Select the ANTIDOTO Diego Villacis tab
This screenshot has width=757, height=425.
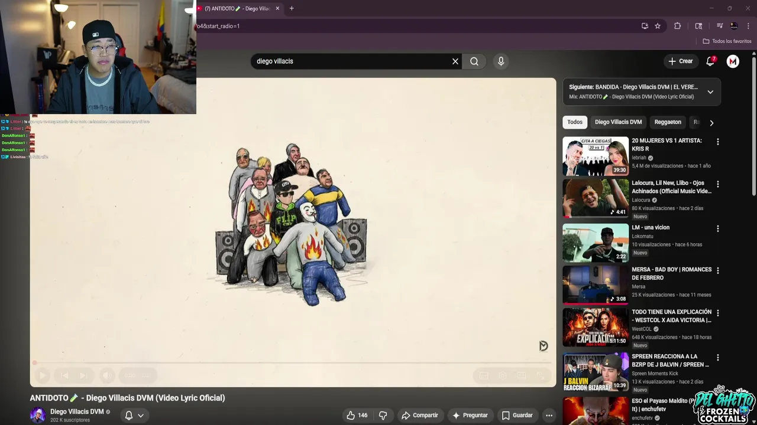coord(237,8)
